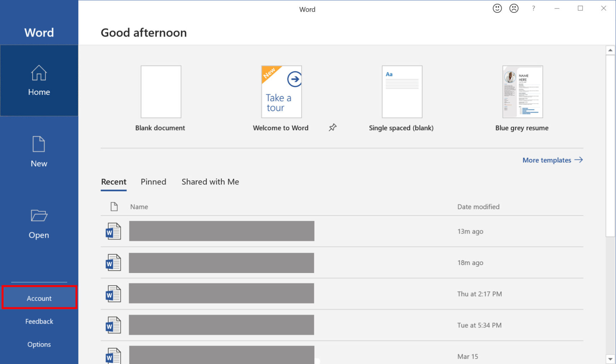This screenshot has height=364, width=616.
Task: Click the scrollbar down arrow
Action: [x=610, y=359]
